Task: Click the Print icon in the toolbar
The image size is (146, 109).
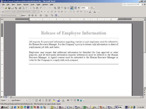Action: tap(20, 8)
